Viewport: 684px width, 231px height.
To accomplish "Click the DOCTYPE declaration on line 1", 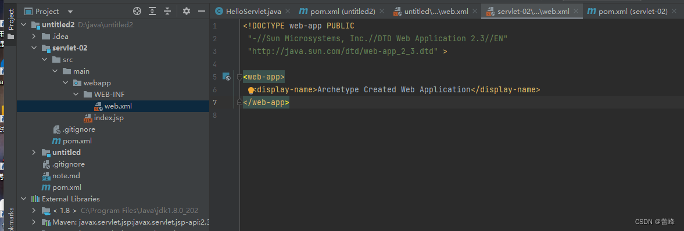I will click(x=299, y=26).
